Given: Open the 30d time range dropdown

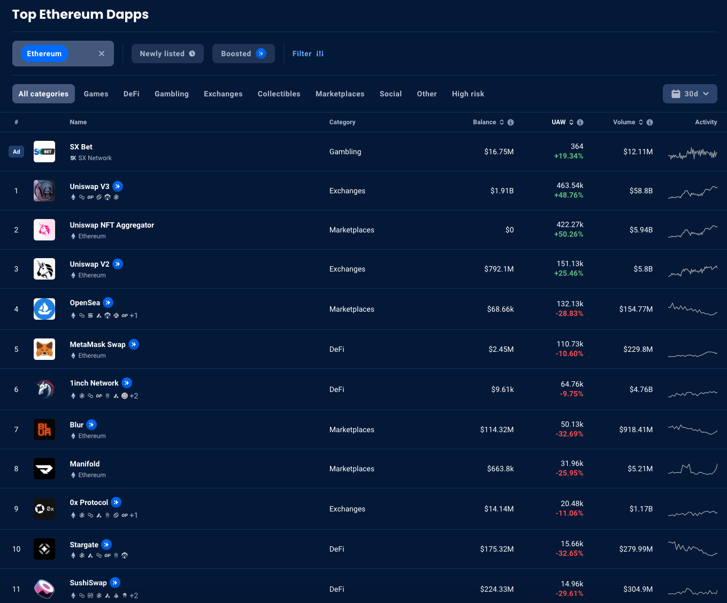Looking at the screenshot, I should pos(690,94).
